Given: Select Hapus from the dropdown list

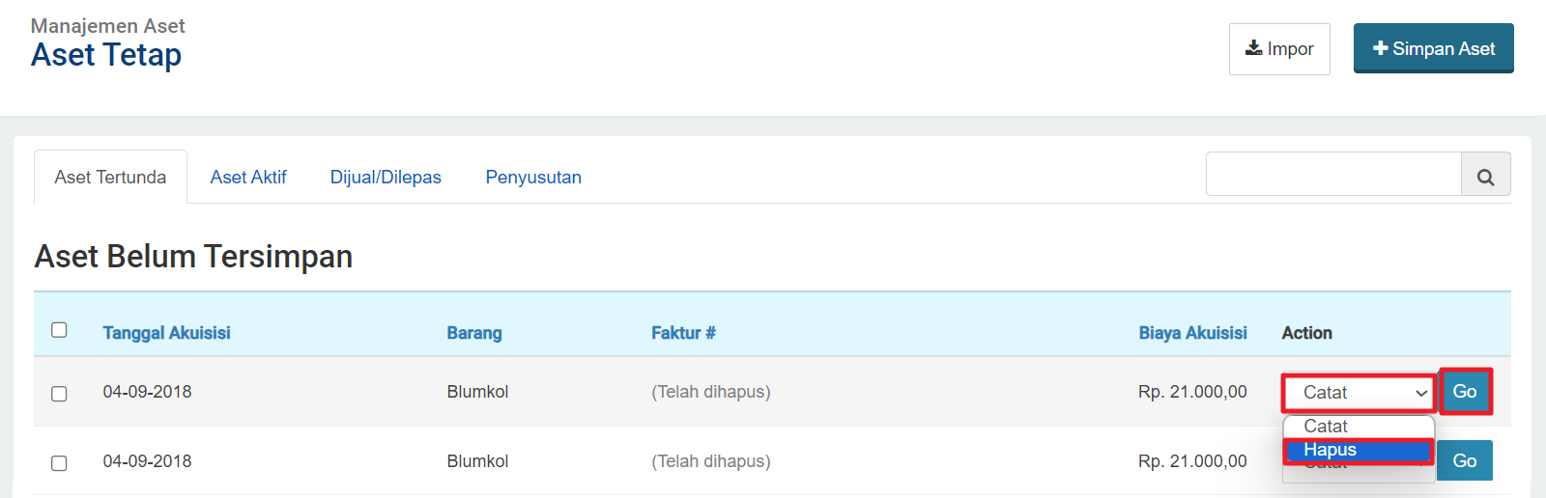Looking at the screenshot, I should pyautogui.click(x=1358, y=450).
